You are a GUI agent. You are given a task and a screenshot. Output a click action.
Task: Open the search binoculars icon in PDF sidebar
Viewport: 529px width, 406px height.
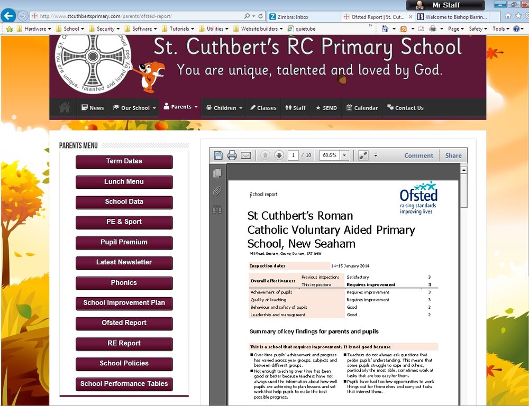(x=217, y=209)
